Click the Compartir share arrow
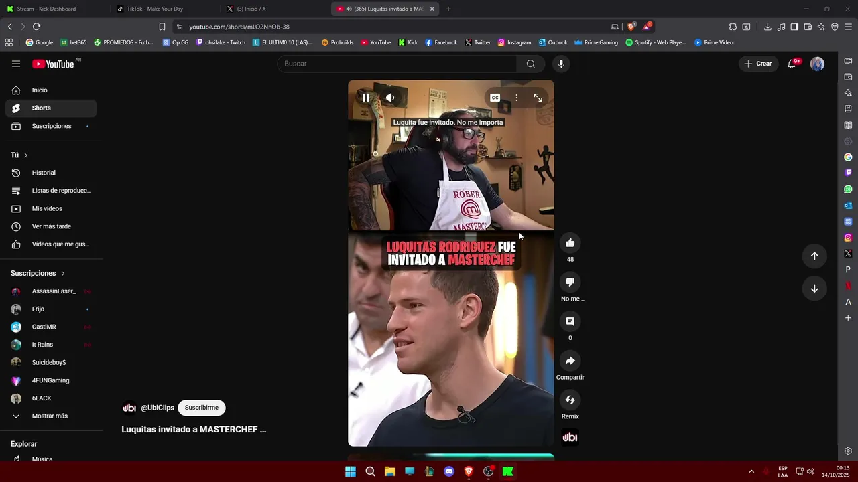Viewport: 858px width, 482px height. coord(570,361)
